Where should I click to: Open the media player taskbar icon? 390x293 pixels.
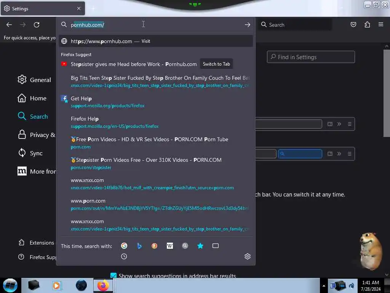[56, 285]
